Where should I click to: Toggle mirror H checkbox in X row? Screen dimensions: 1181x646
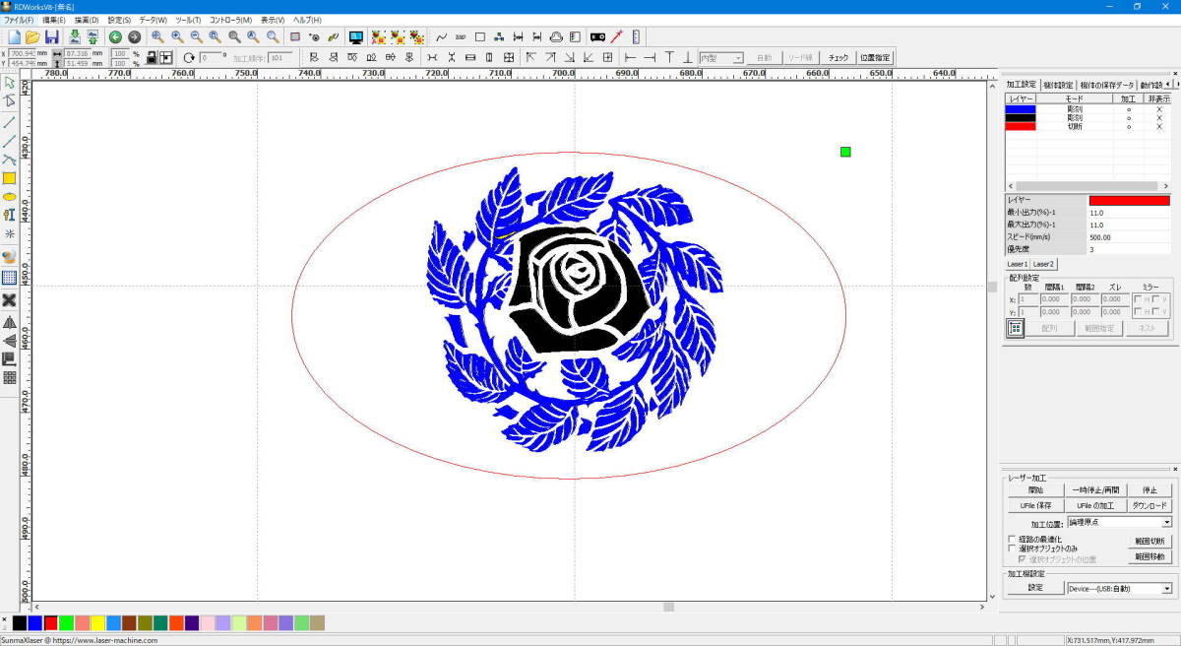pyautogui.click(x=1138, y=299)
